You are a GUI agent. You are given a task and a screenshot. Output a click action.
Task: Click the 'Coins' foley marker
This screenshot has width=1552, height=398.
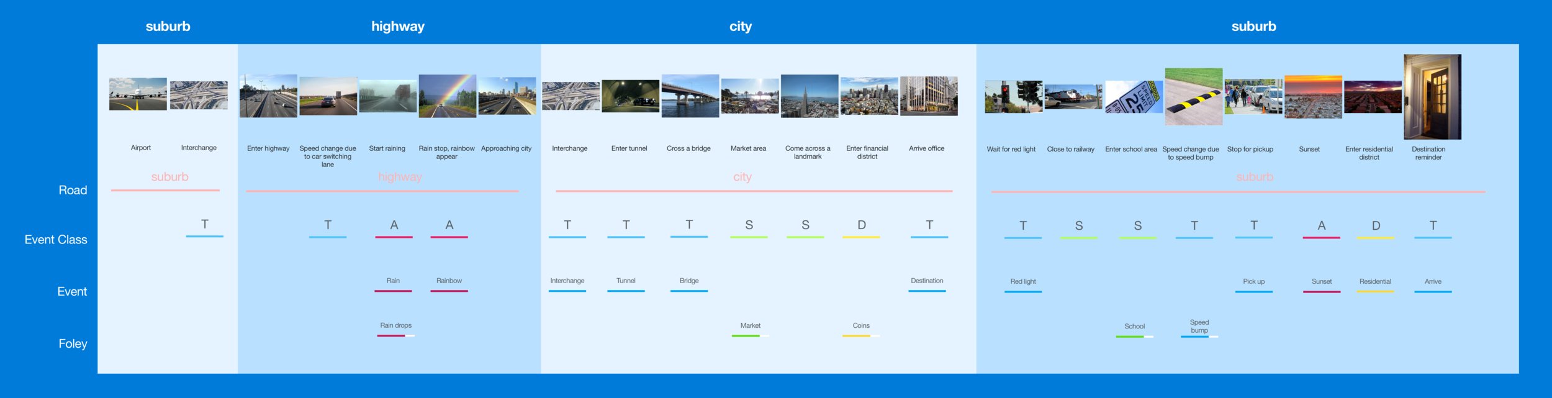point(861,328)
